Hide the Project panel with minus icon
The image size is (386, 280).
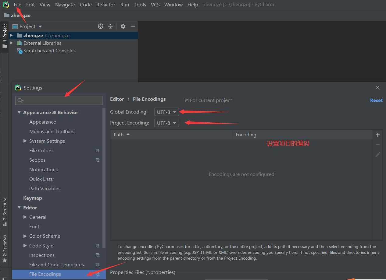point(133,26)
